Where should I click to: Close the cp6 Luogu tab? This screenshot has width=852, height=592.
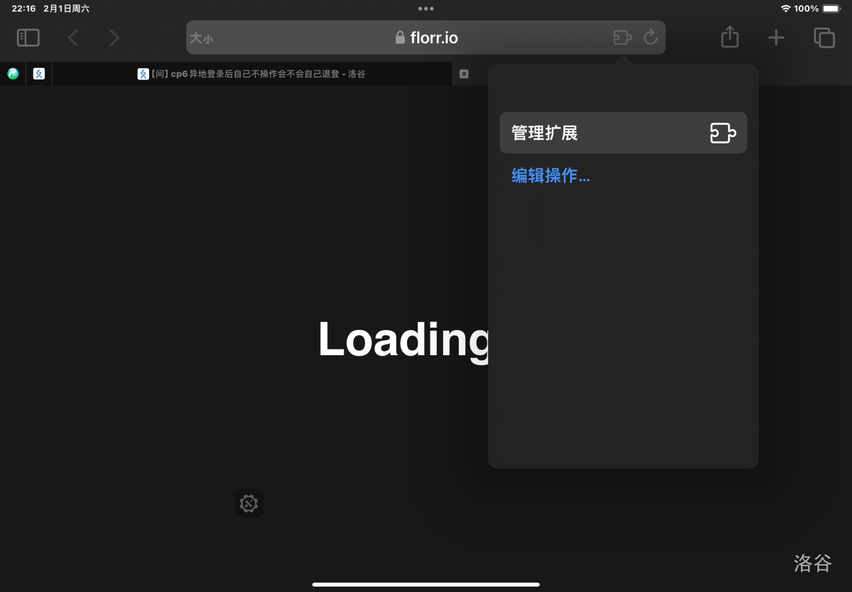pyautogui.click(x=464, y=74)
